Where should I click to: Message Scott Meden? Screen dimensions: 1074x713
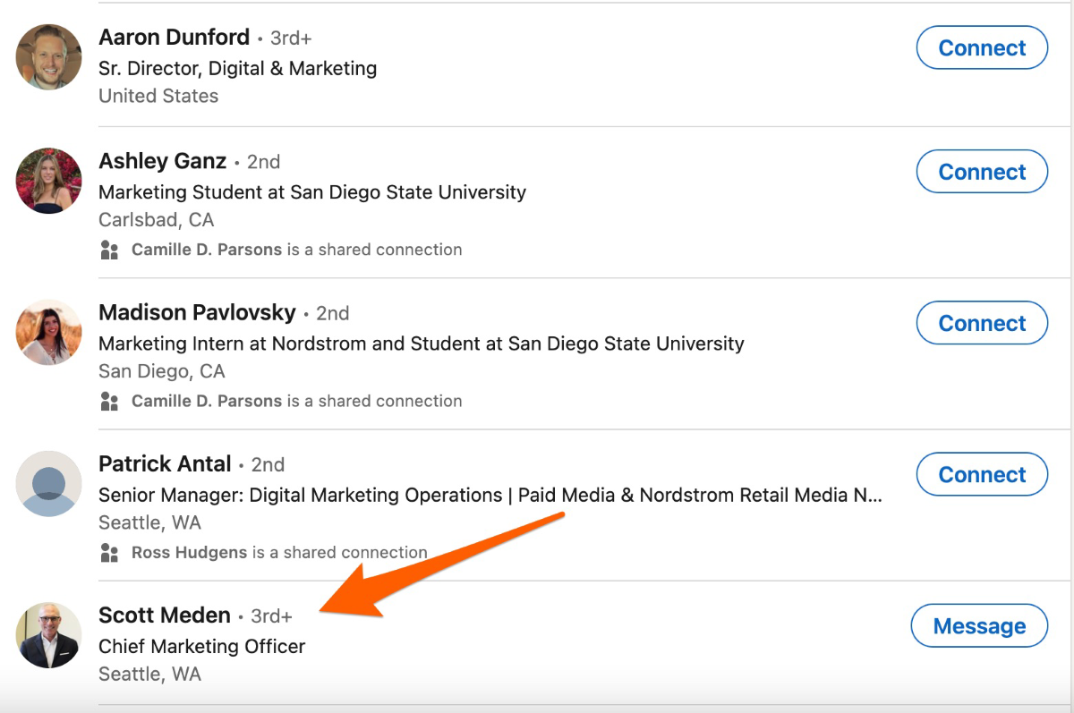tap(979, 626)
